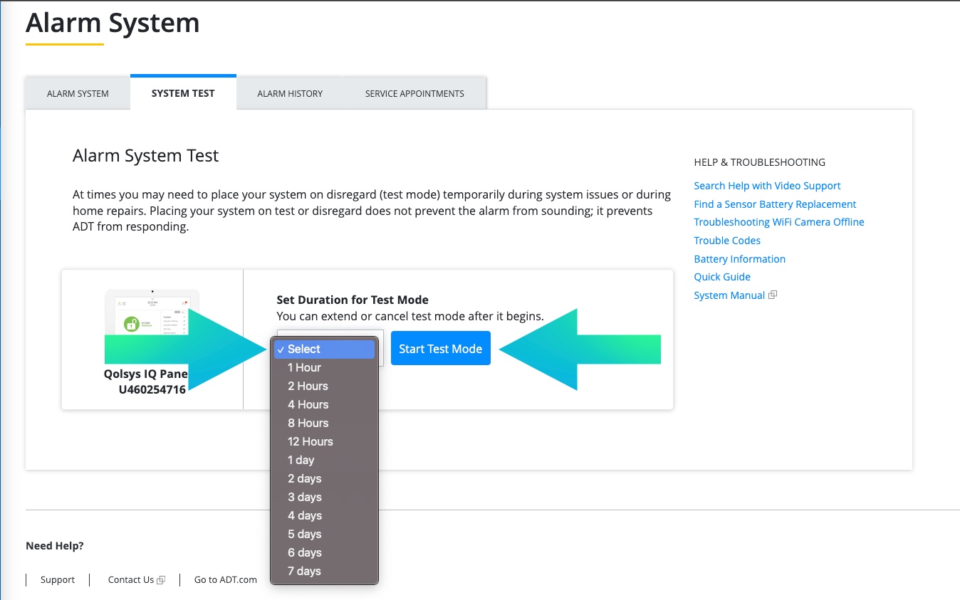Choose 1 Hour from the duration dropdown
The width and height of the screenshot is (960, 600).
tap(304, 367)
